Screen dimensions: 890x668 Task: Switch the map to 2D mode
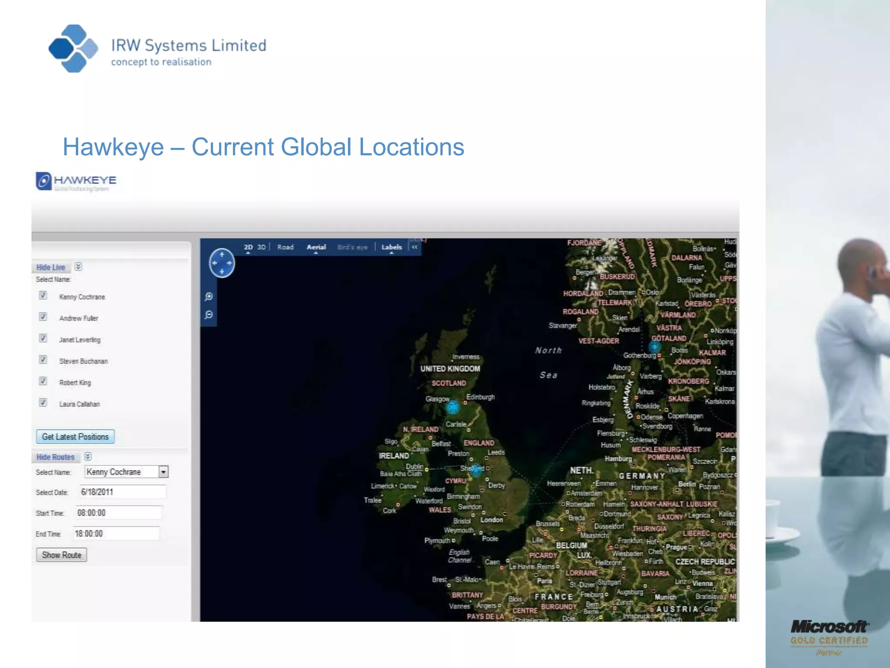pyautogui.click(x=248, y=247)
